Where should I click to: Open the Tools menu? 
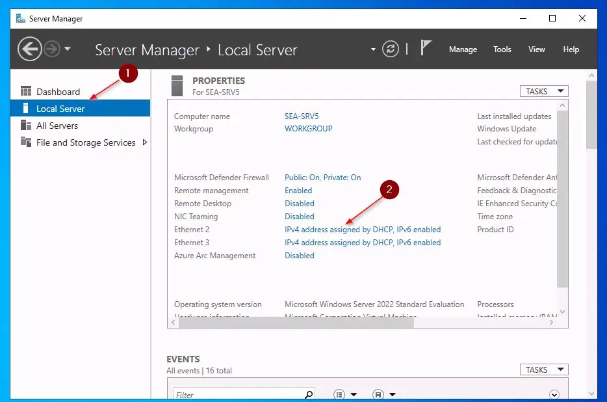point(502,49)
